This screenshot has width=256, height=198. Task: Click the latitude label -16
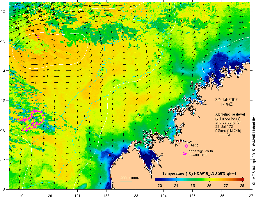point(3,130)
